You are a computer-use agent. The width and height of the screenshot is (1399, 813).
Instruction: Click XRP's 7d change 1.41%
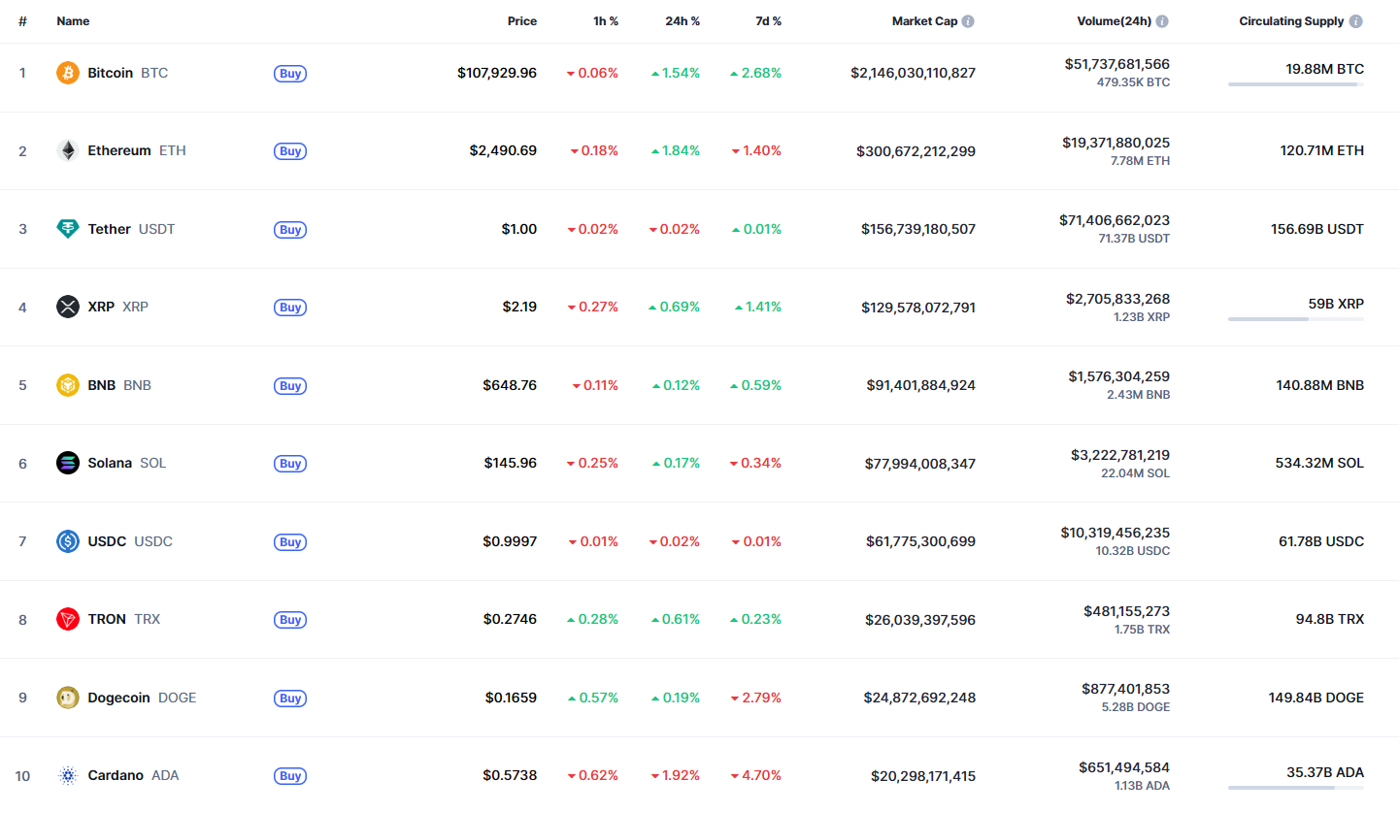[x=758, y=307]
